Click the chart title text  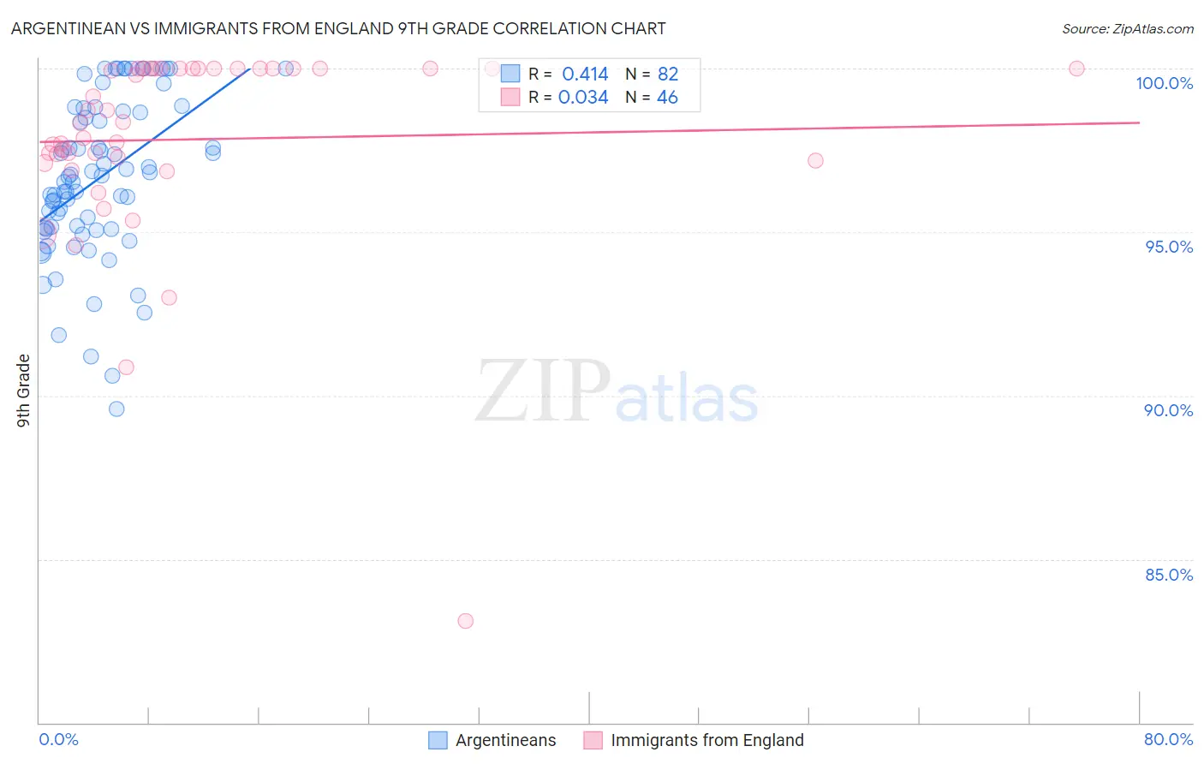tap(338, 28)
